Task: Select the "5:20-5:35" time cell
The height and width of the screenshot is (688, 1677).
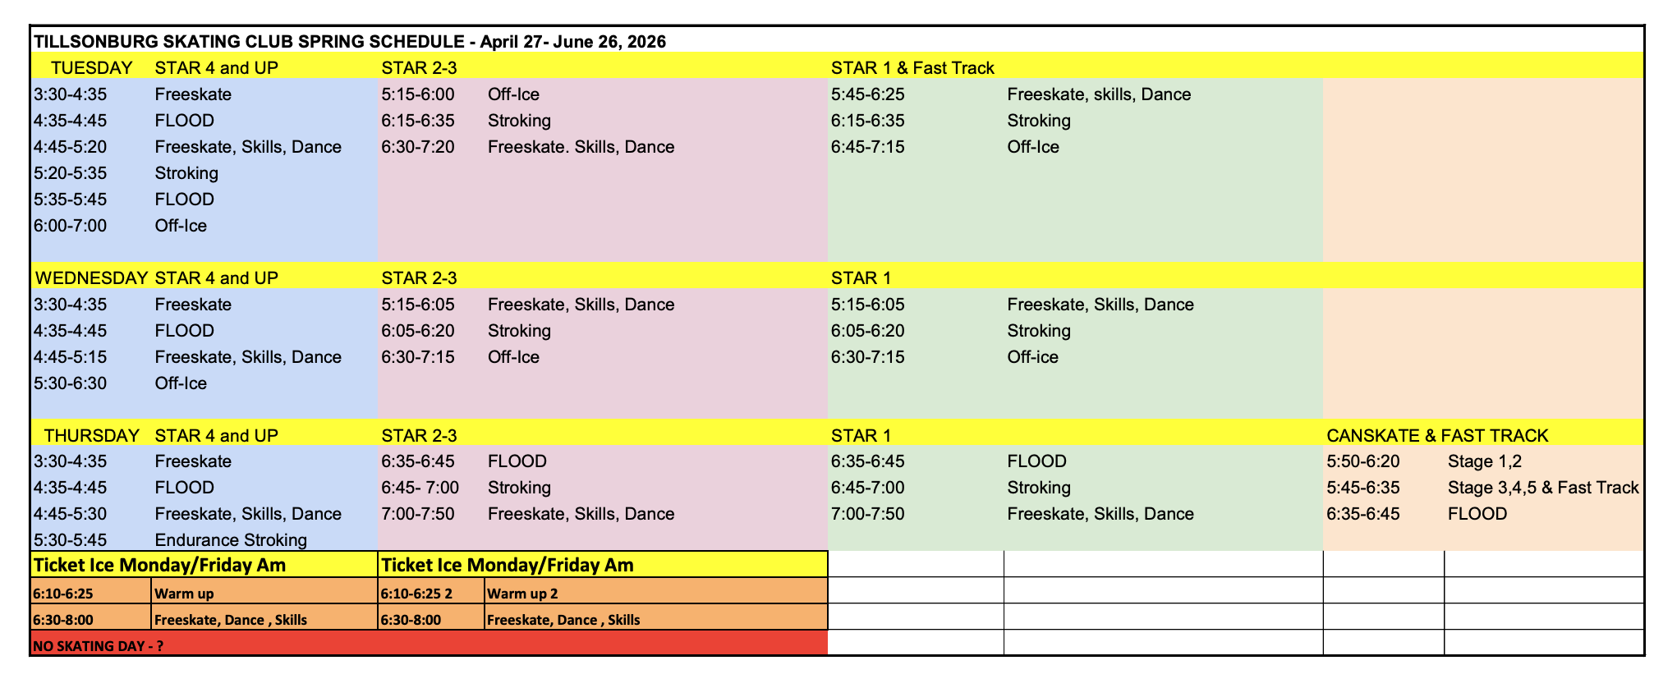Action: tap(71, 173)
